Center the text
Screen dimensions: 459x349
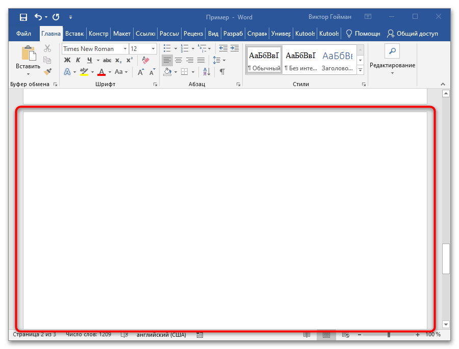tap(178, 60)
